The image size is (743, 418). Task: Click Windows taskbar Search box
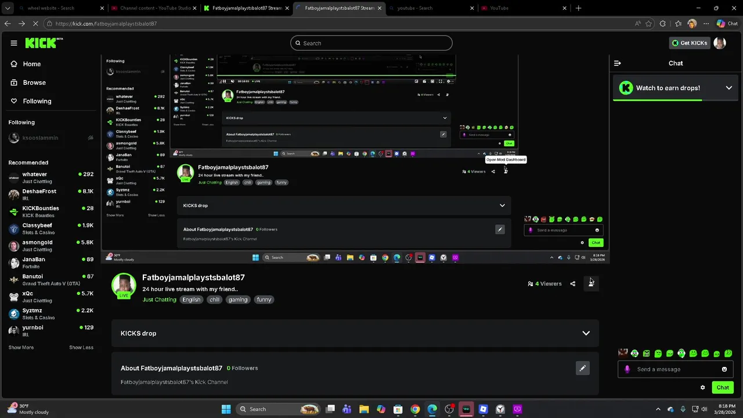[x=279, y=409]
